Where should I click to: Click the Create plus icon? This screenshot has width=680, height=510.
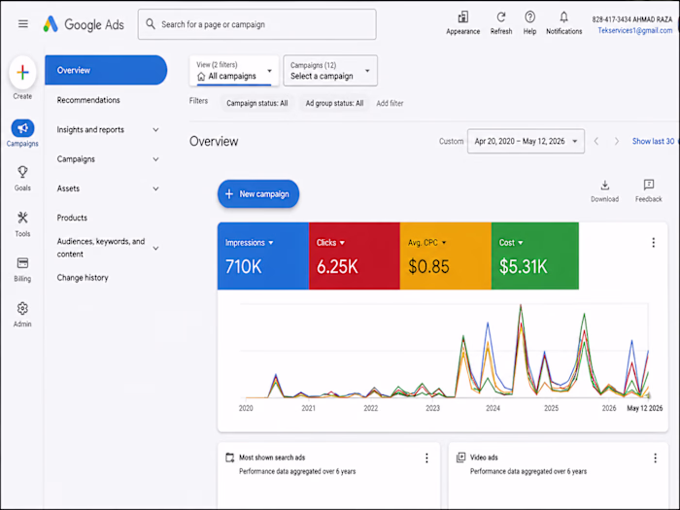(22, 73)
